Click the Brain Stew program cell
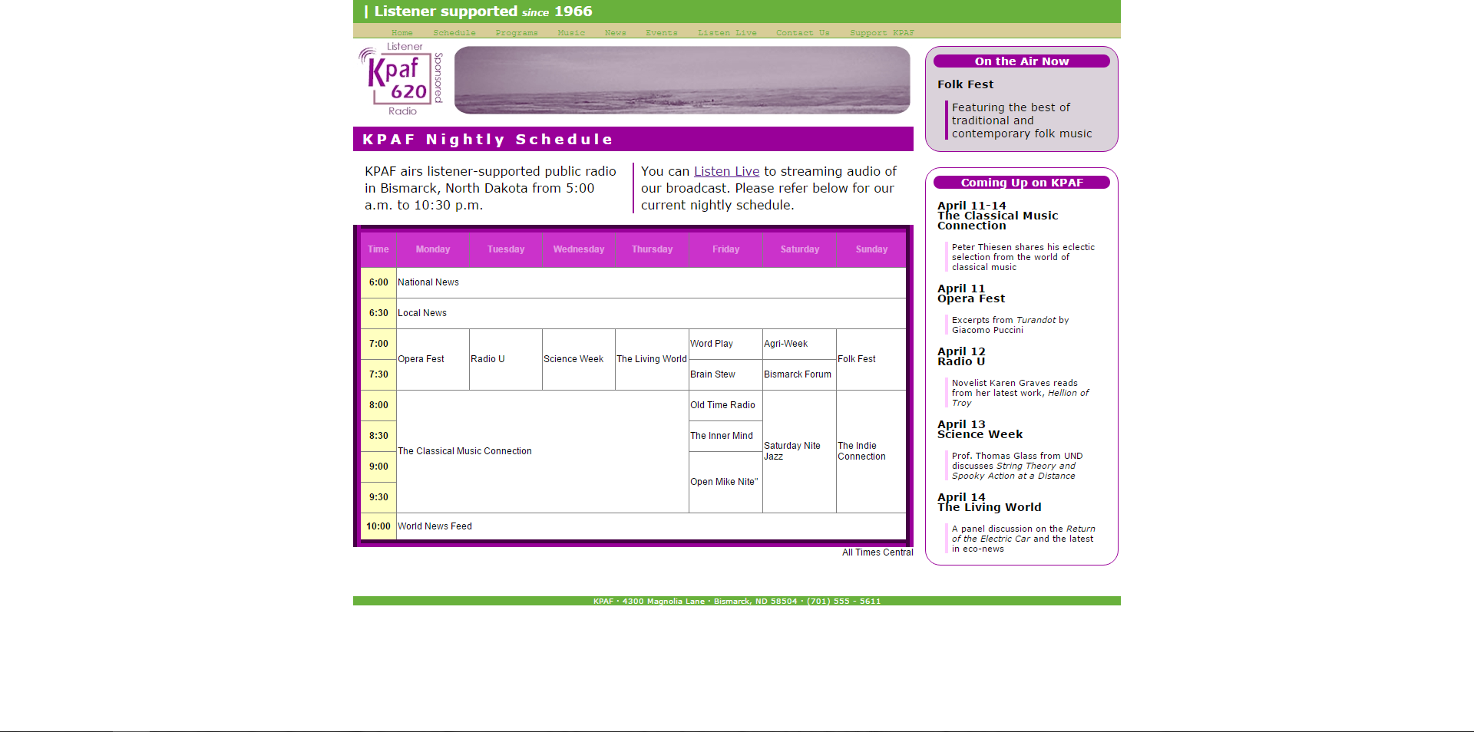This screenshot has width=1474, height=732. click(x=725, y=374)
